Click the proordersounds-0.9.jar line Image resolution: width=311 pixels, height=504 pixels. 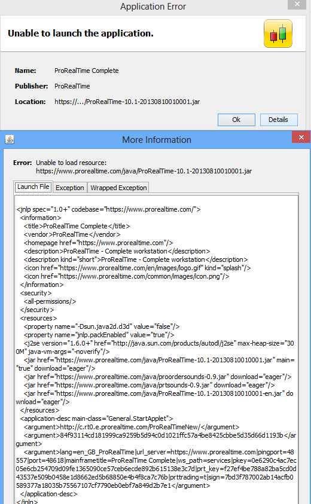[157, 377]
